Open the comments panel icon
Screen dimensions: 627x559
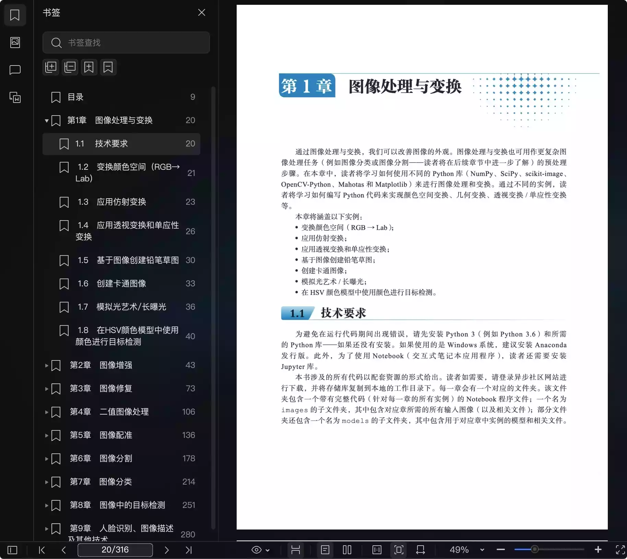click(x=15, y=70)
